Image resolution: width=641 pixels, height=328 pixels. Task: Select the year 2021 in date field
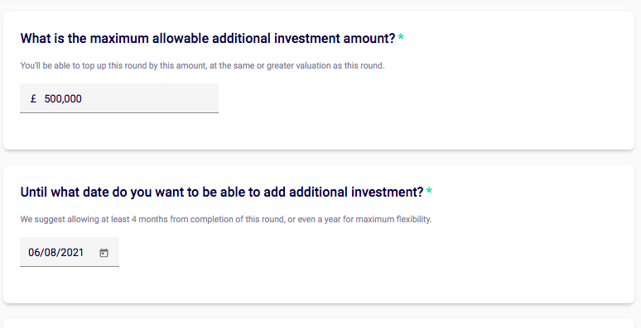pos(71,253)
